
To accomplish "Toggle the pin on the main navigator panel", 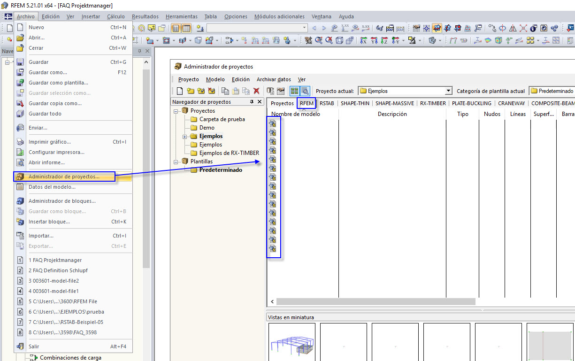I will point(139,51).
